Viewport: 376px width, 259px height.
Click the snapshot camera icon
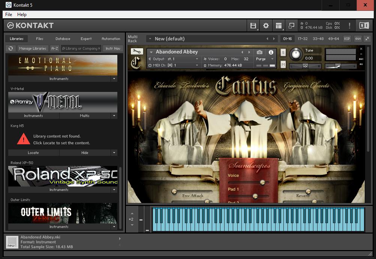pos(259,52)
